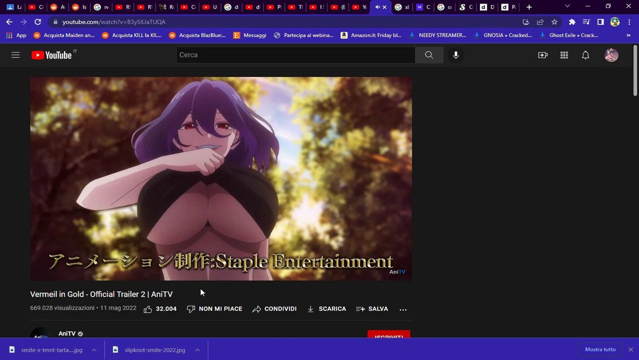Expand options for the smite-x-tmnt-tarta download

point(93,350)
